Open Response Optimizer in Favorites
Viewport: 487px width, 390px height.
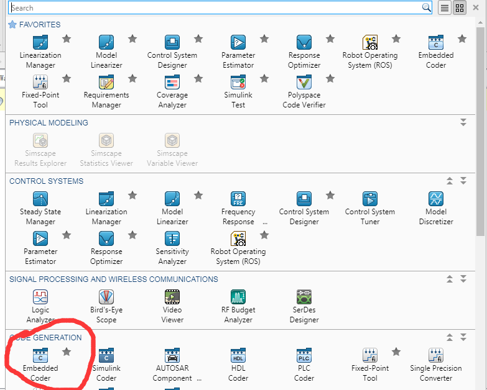(x=304, y=52)
